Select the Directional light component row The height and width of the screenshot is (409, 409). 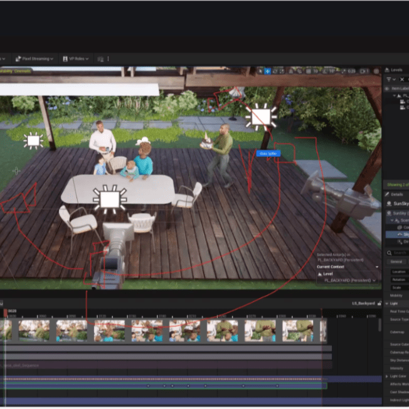pos(398,242)
